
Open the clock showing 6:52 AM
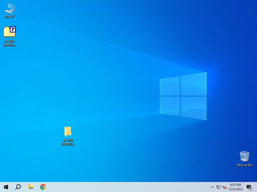235,187
